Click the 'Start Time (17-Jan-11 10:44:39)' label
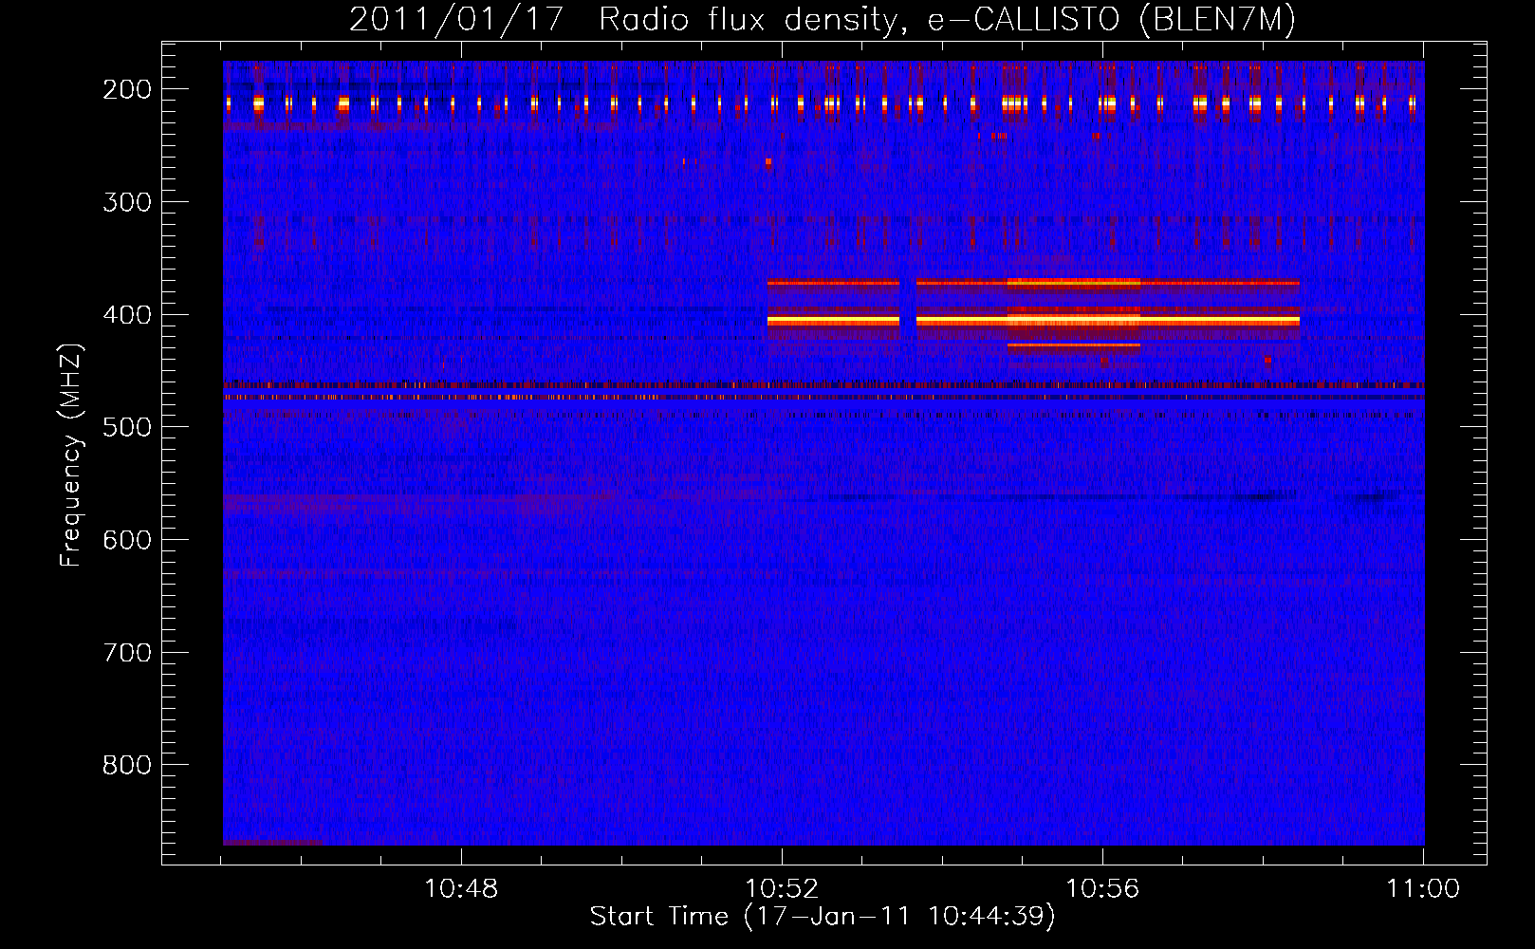 point(823,917)
